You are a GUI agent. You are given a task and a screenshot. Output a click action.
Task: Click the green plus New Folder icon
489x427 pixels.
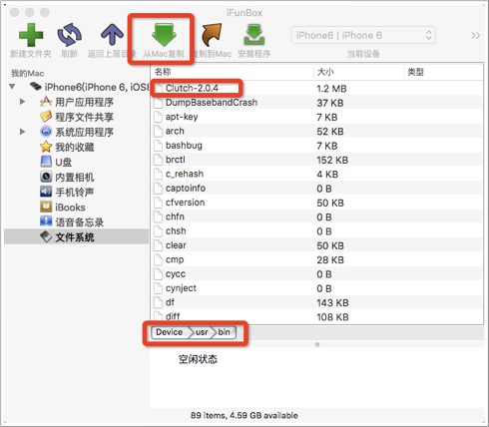(31, 35)
